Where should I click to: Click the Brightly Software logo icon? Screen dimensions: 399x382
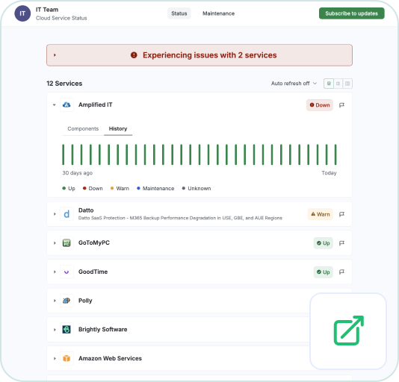[66, 330]
